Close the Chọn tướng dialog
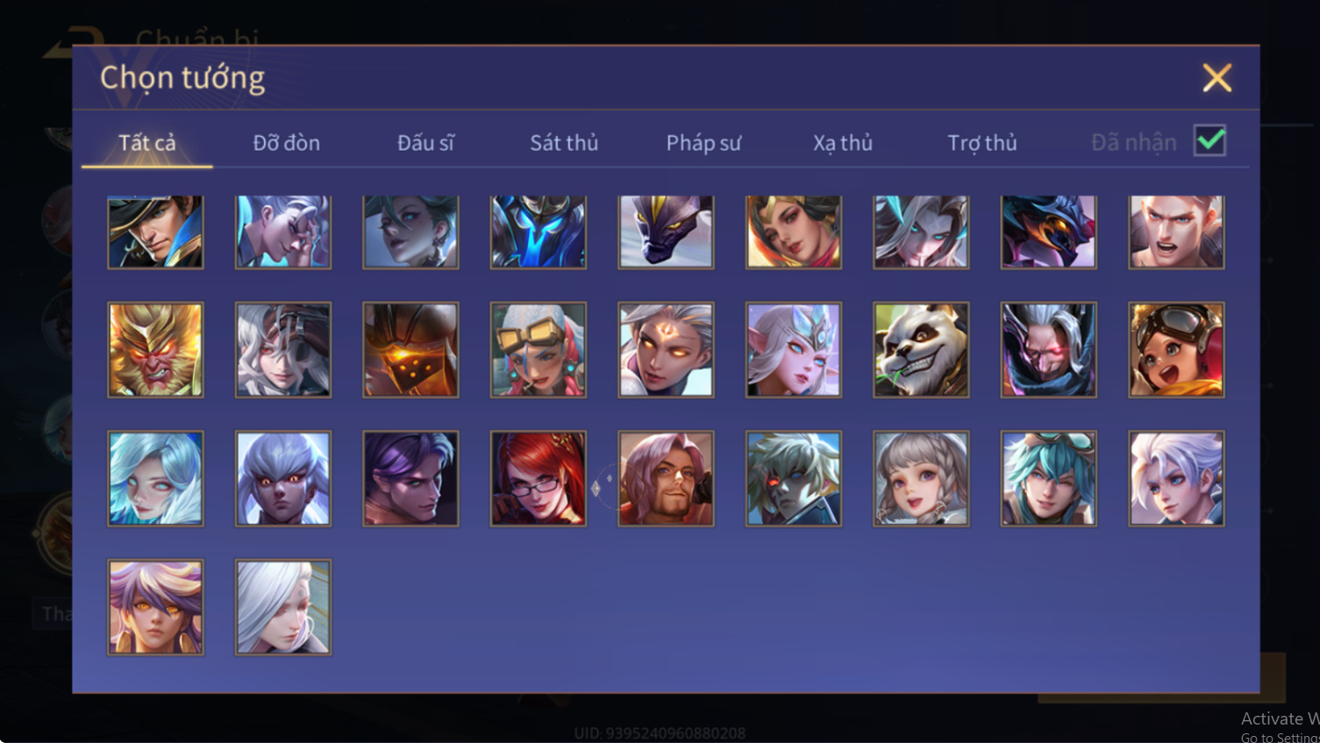 pyautogui.click(x=1217, y=78)
